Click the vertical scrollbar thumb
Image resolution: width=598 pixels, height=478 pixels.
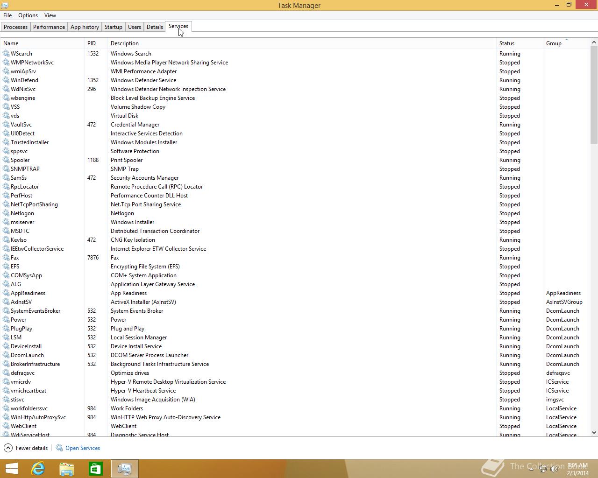click(x=594, y=95)
